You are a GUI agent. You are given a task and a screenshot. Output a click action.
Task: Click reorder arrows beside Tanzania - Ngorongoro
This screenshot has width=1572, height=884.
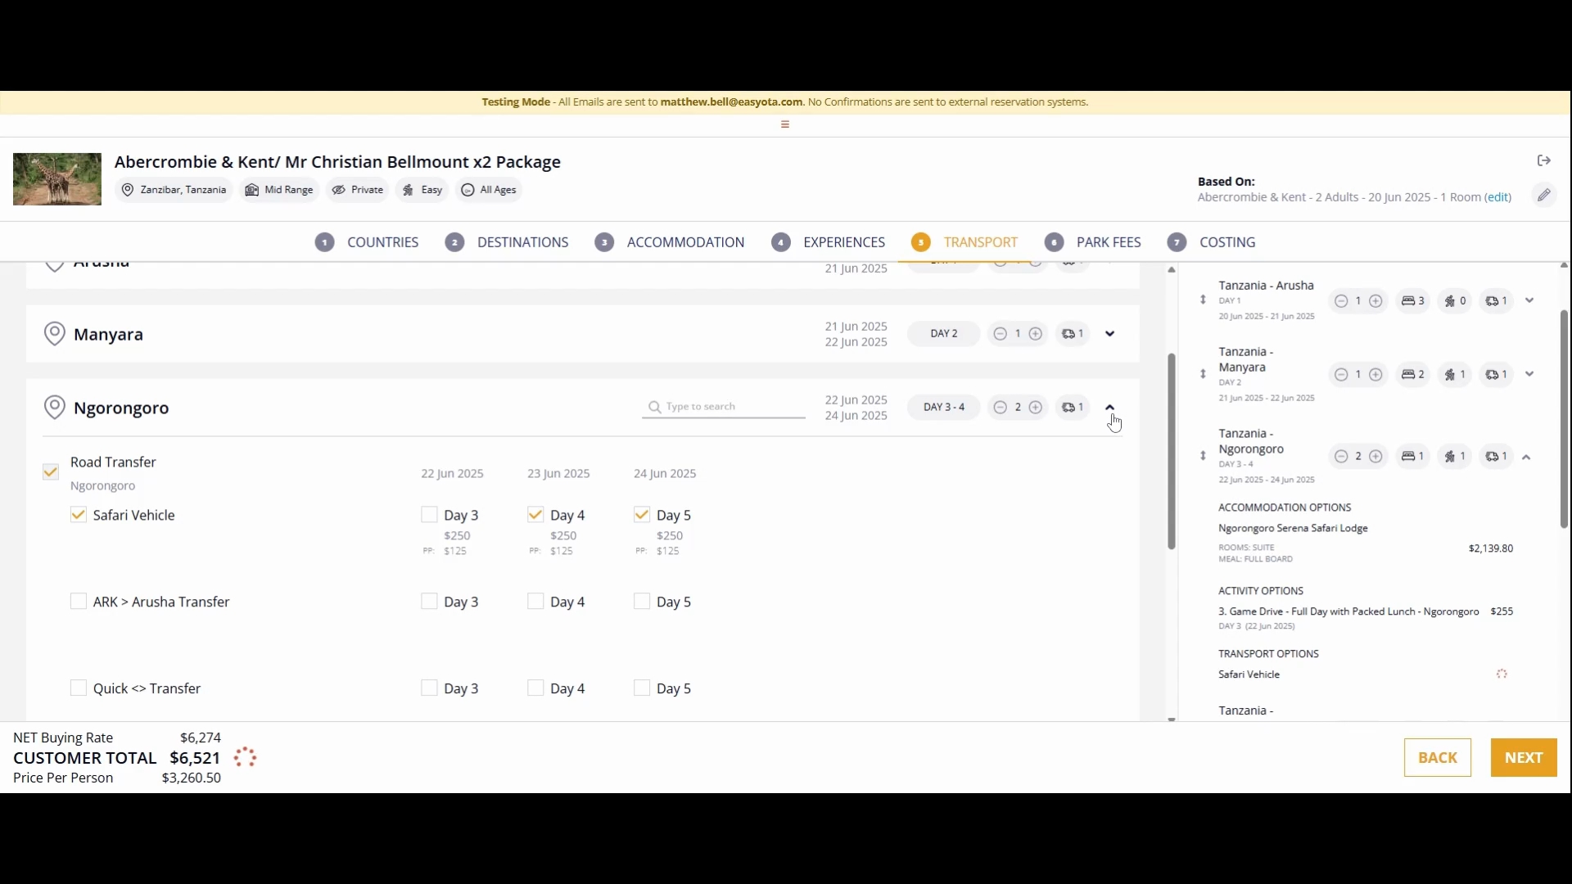point(1203,456)
